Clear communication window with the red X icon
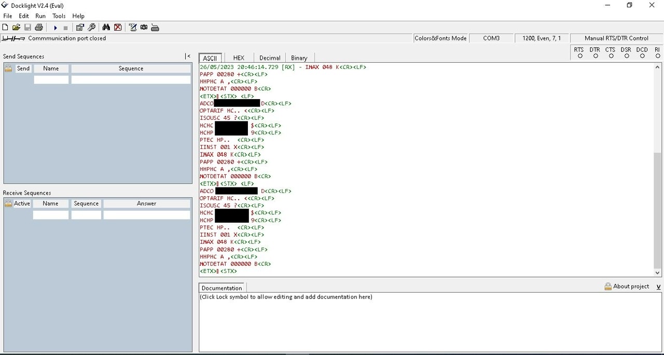The image size is (664, 355). tap(118, 28)
